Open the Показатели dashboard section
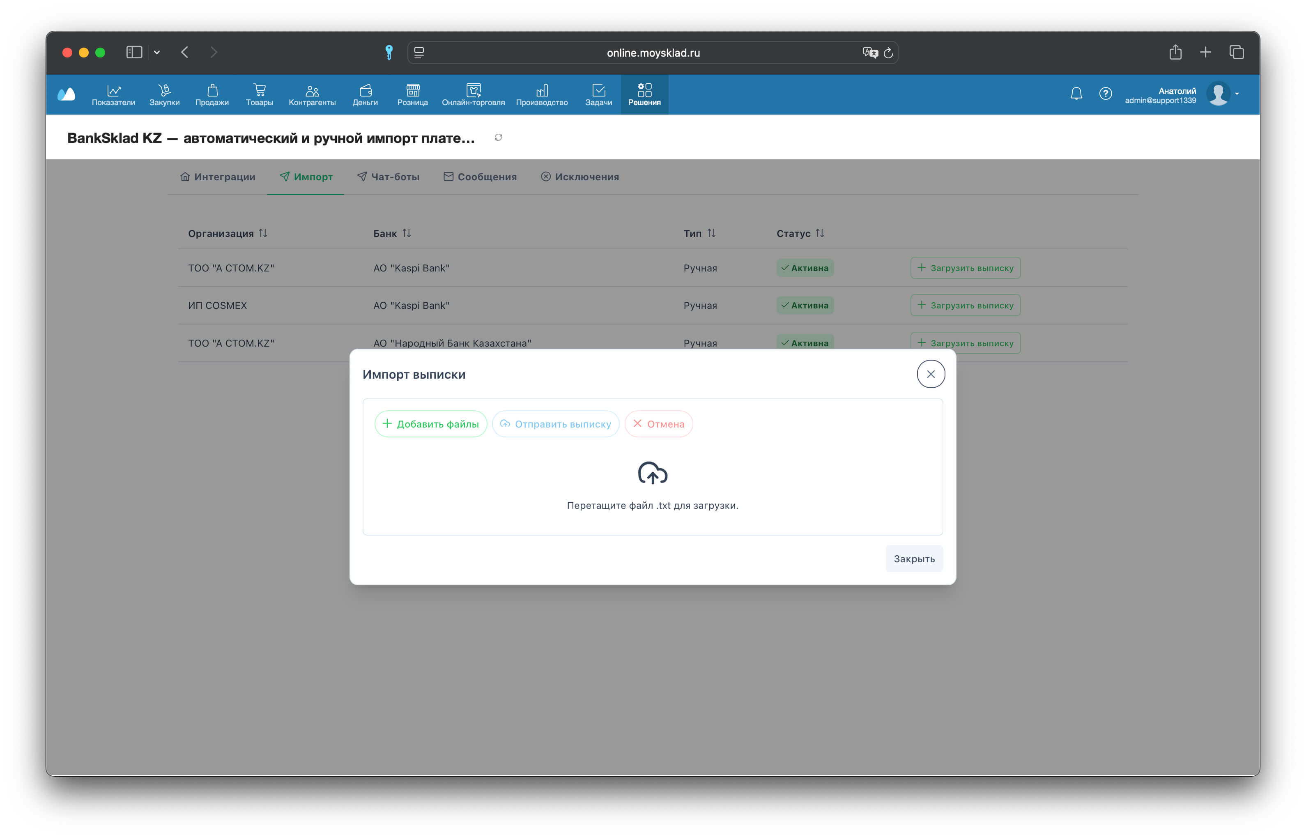 113,95
